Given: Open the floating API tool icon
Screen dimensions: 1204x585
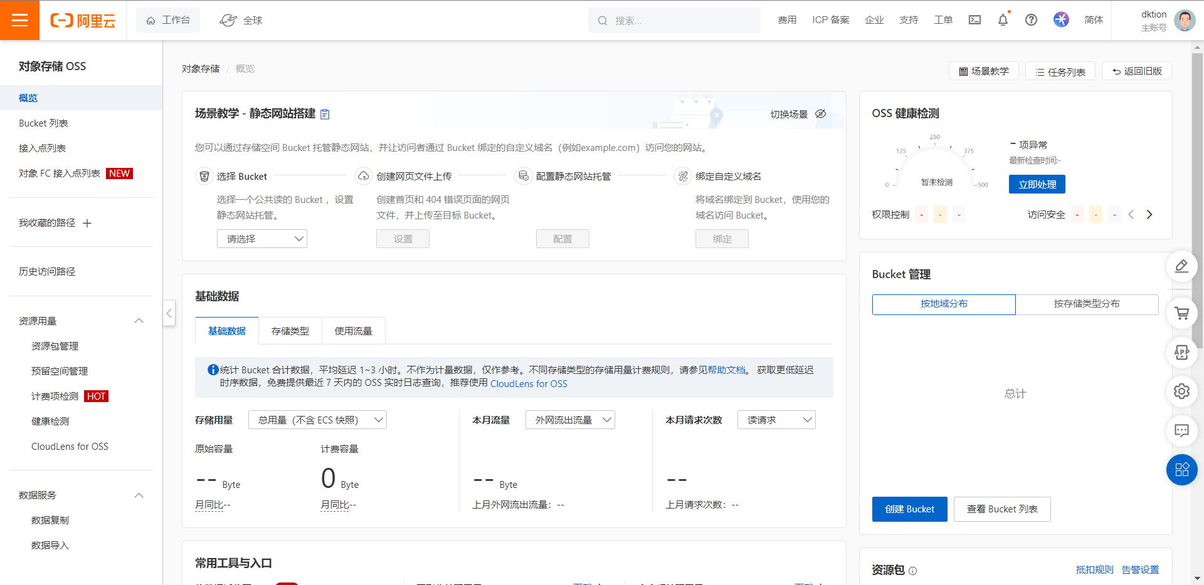Looking at the screenshot, I should (1181, 353).
